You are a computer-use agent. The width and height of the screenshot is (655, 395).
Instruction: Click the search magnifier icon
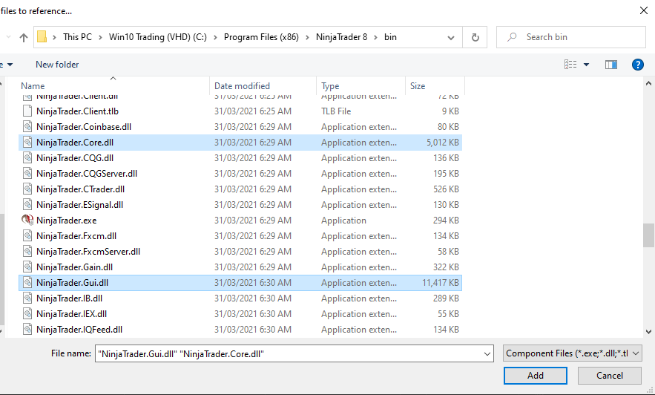[512, 37]
